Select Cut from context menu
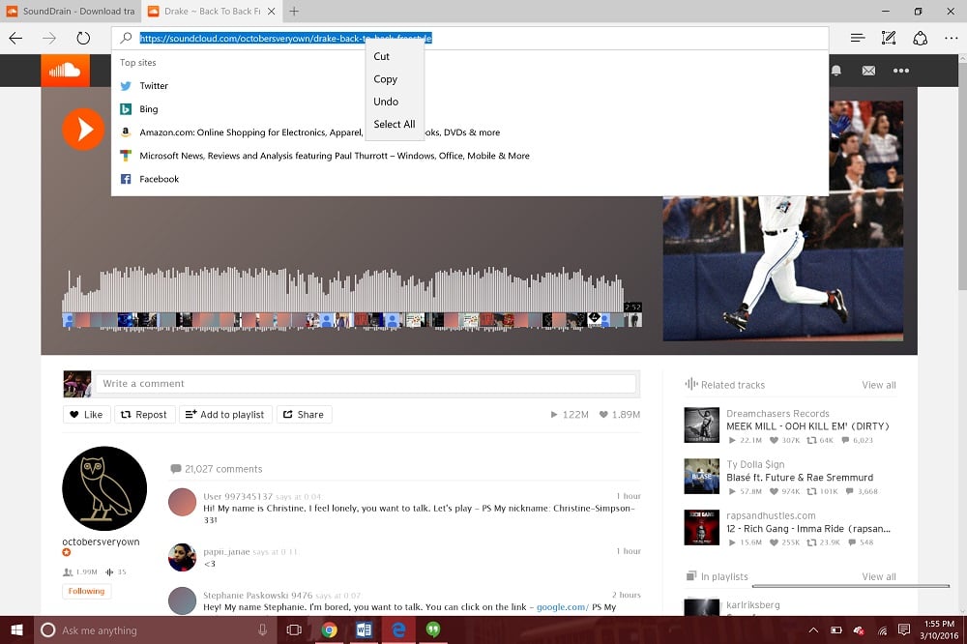The height and width of the screenshot is (644, 967). tap(395, 56)
